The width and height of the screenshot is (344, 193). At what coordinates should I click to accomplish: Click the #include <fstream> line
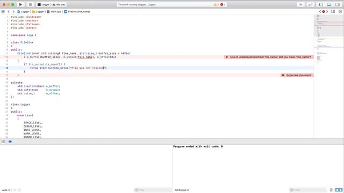point(25,24)
